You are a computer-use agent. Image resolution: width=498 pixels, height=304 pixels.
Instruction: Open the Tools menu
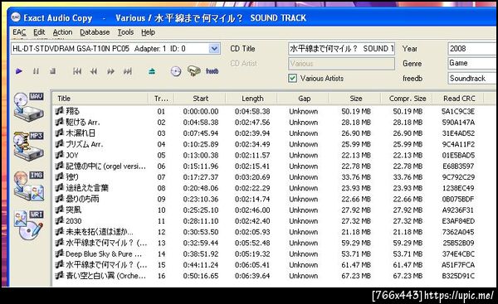coord(126,32)
